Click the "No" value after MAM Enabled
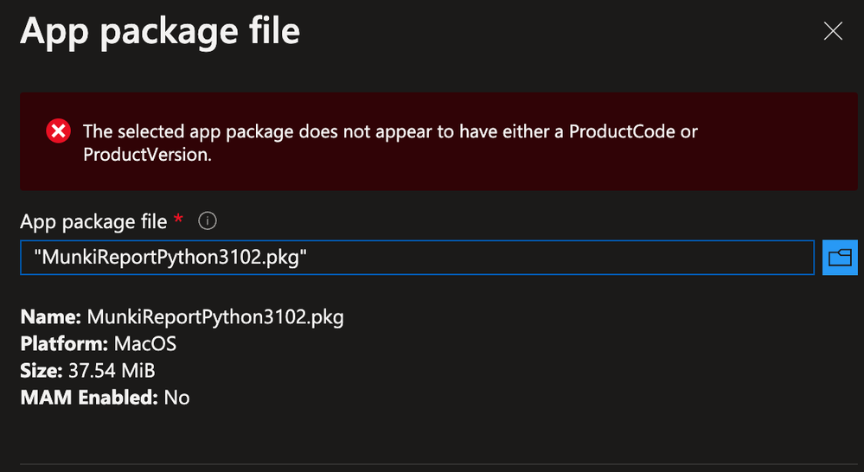Screen dimensions: 864x472 coord(176,398)
